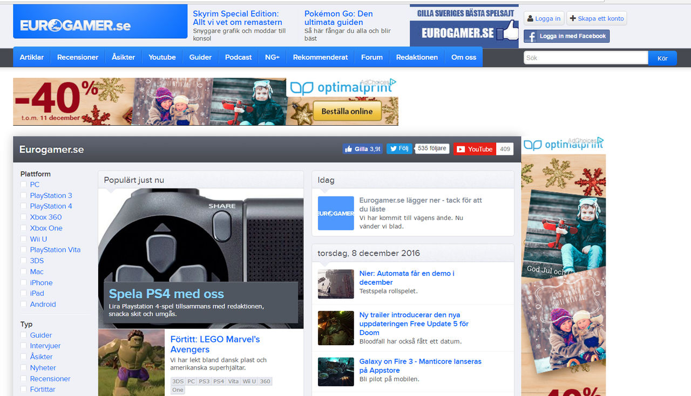The width and height of the screenshot is (691, 396).
Task: Select Recensioner from the navigation bar
Action: tap(78, 57)
